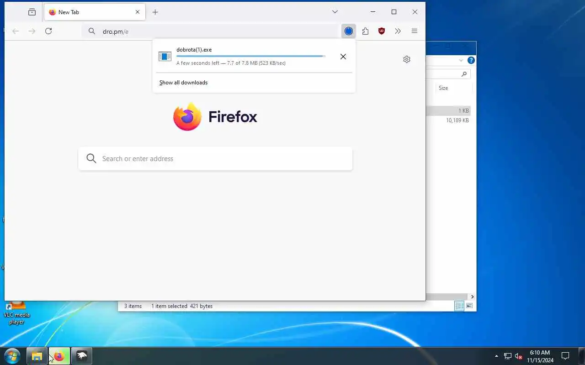Expand Explorer ribbon chevron
Image resolution: width=585 pixels, height=365 pixels.
(x=461, y=60)
